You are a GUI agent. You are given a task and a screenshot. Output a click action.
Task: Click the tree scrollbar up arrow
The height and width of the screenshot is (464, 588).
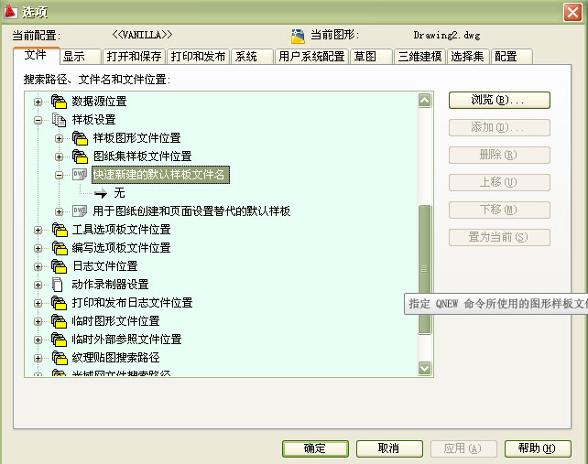(x=424, y=100)
